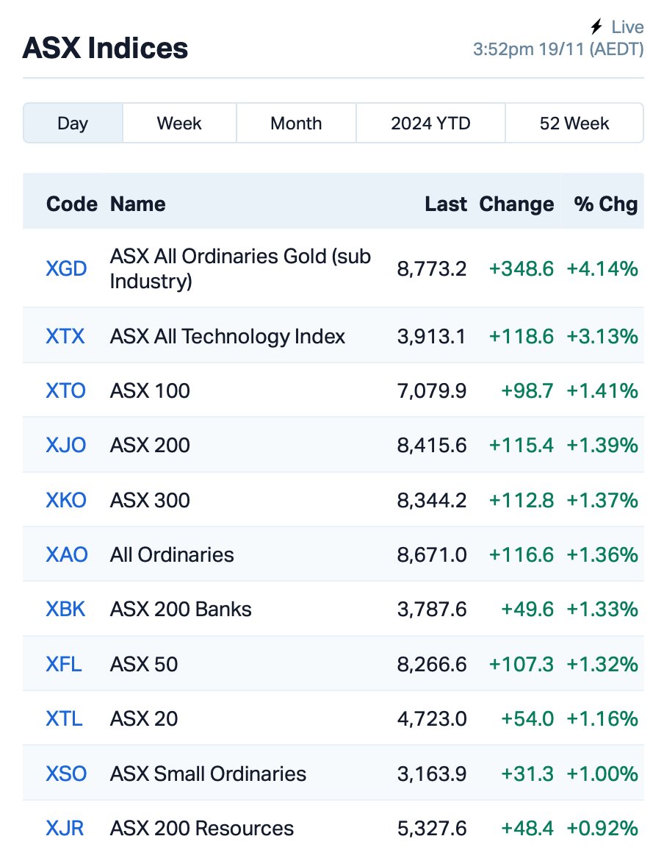
Task: Open the XSO Small Ordinaries link
Action: [x=66, y=774]
